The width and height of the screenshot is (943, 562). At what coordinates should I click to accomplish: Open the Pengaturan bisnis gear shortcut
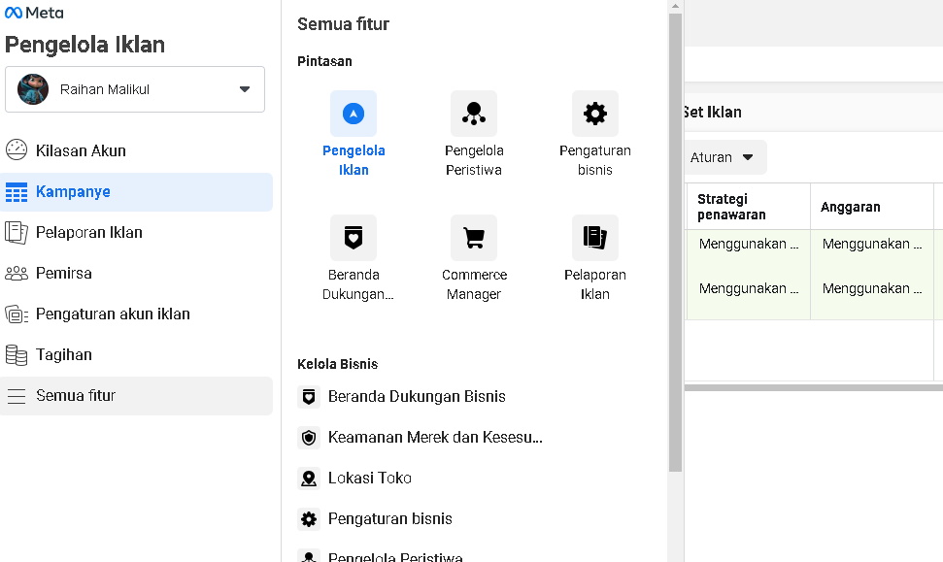[594, 114]
